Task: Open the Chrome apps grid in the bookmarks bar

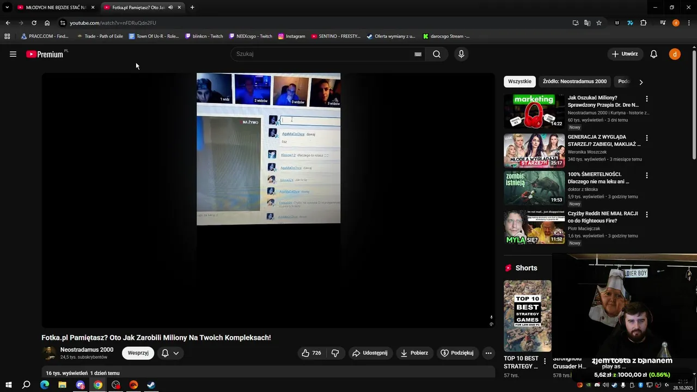Action: (7, 36)
